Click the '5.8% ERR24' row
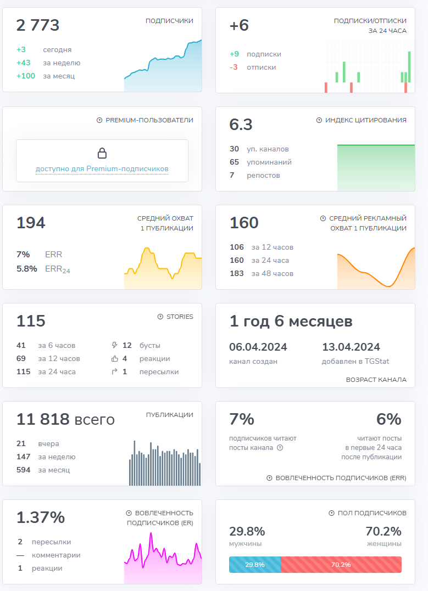Viewport: 428px width, 591px height. tap(43, 269)
